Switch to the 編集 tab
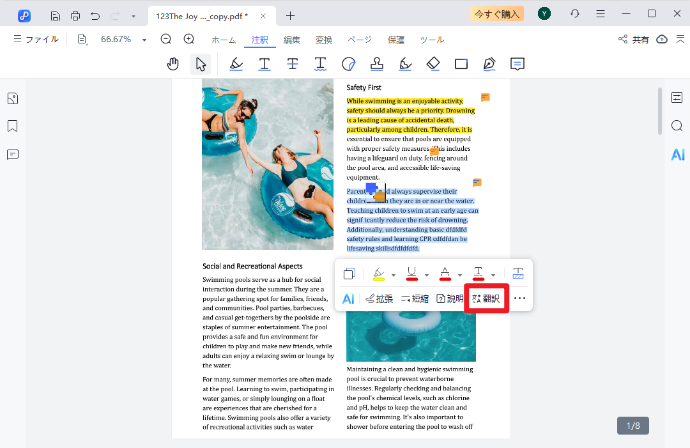This screenshot has width=690, height=448. [292, 40]
